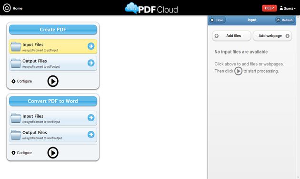Click the Create PDF Configure gear icon
Viewport: 300px width, 179px height.
(x=13, y=81)
